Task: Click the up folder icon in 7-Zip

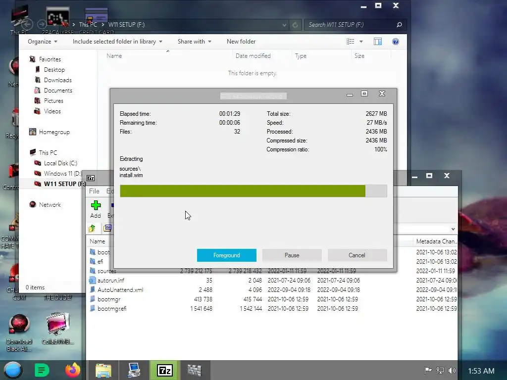Action: (92, 229)
